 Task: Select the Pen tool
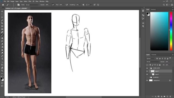(2, 56)
